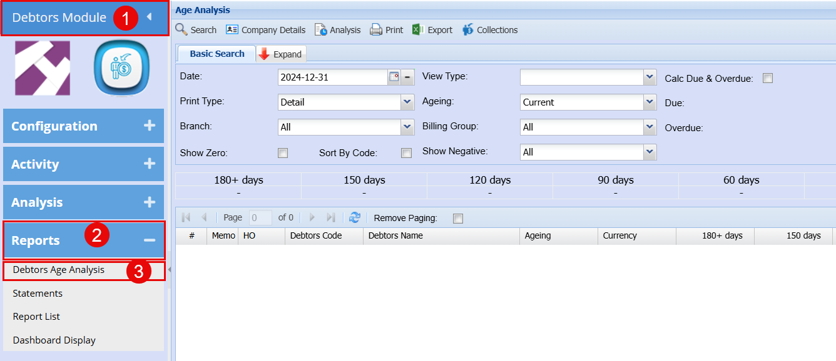
Task: Click the Search magnifier icon in toolbar
Action: click(x=181, y=29)
